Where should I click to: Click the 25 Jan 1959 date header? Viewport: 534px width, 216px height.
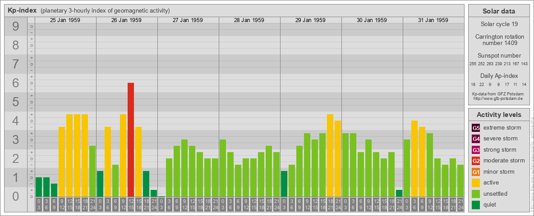point(65,20)
